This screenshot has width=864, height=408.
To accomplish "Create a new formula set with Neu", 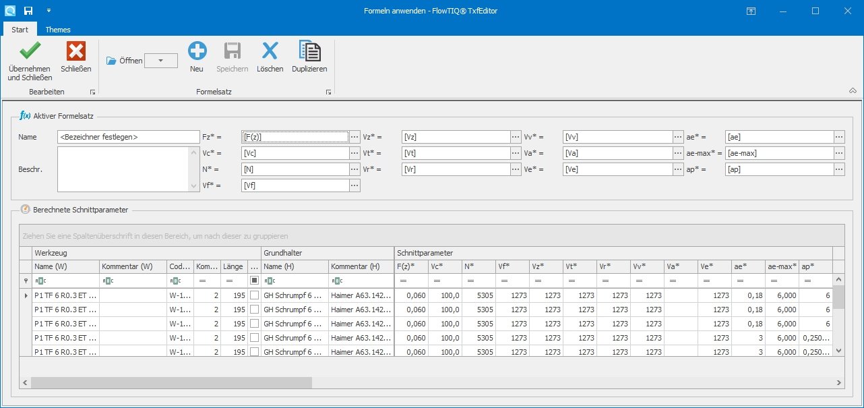I will pos(197,52).
